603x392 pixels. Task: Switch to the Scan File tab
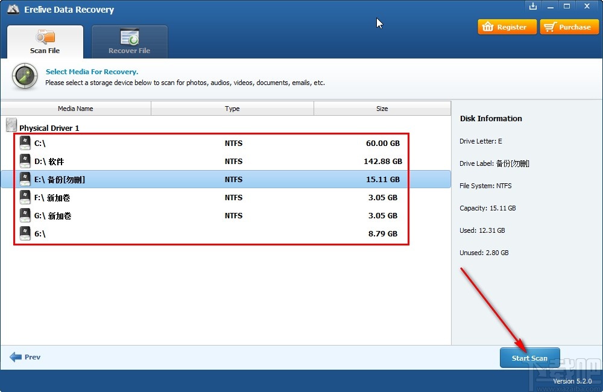[x=45, y=42]
